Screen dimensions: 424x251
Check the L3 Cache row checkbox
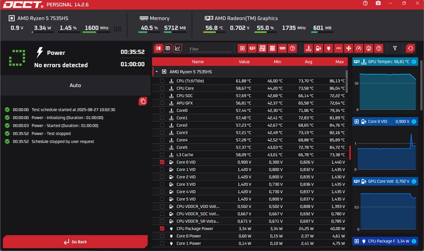pos(162,155)
